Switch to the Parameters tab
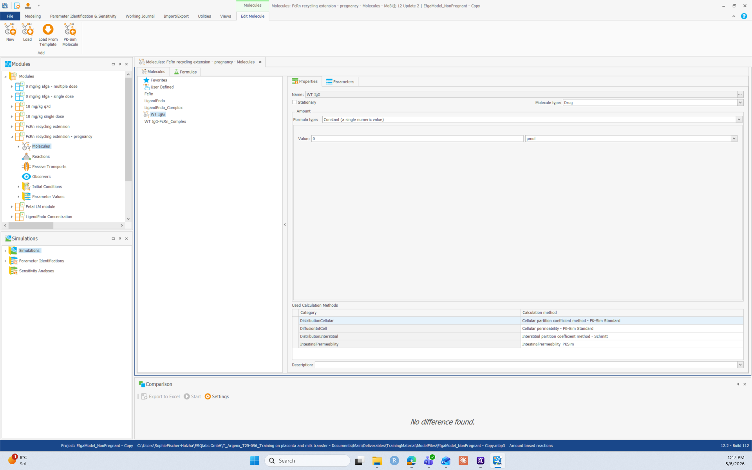The height and width of the screenshot is (470, 752). pyautogui.click(x=340, y=81)
